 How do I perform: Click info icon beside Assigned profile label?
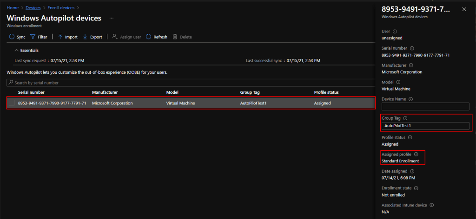pyautogui.click(x=416, y=155)
